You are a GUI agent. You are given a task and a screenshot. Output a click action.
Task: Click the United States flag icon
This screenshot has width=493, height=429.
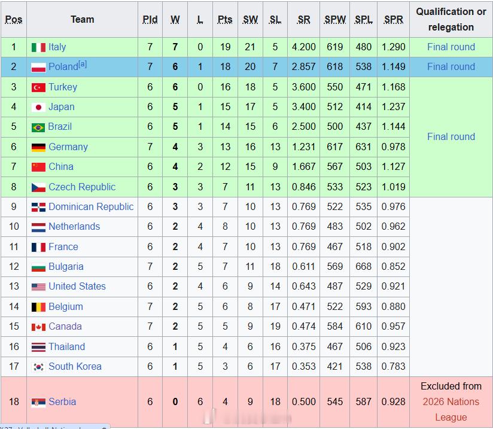[38, 287]
